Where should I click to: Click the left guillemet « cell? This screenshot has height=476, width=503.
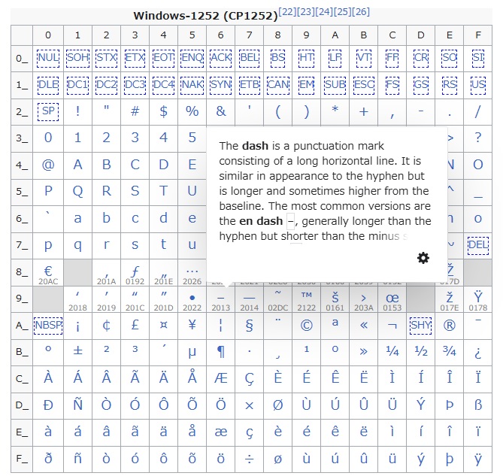[x=364, y=326]
